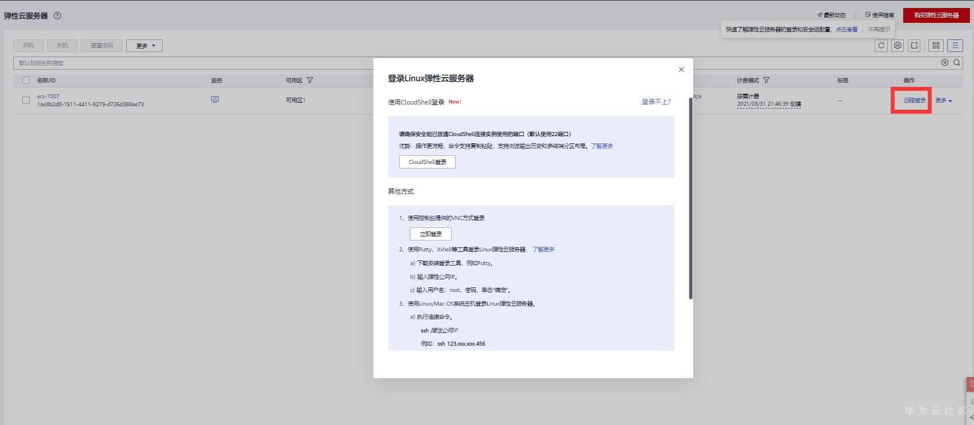The width and height of the screenshot is (974, 425).
Task: Click the 开机 button
Action: (28, 46)
